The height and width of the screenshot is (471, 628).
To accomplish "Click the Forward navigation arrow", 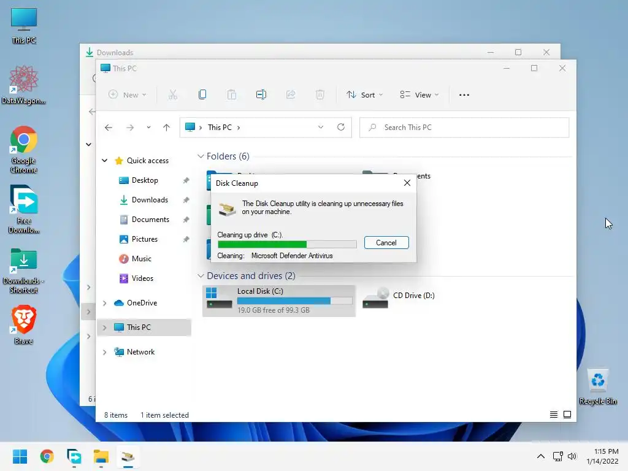I will click(130, 128).
